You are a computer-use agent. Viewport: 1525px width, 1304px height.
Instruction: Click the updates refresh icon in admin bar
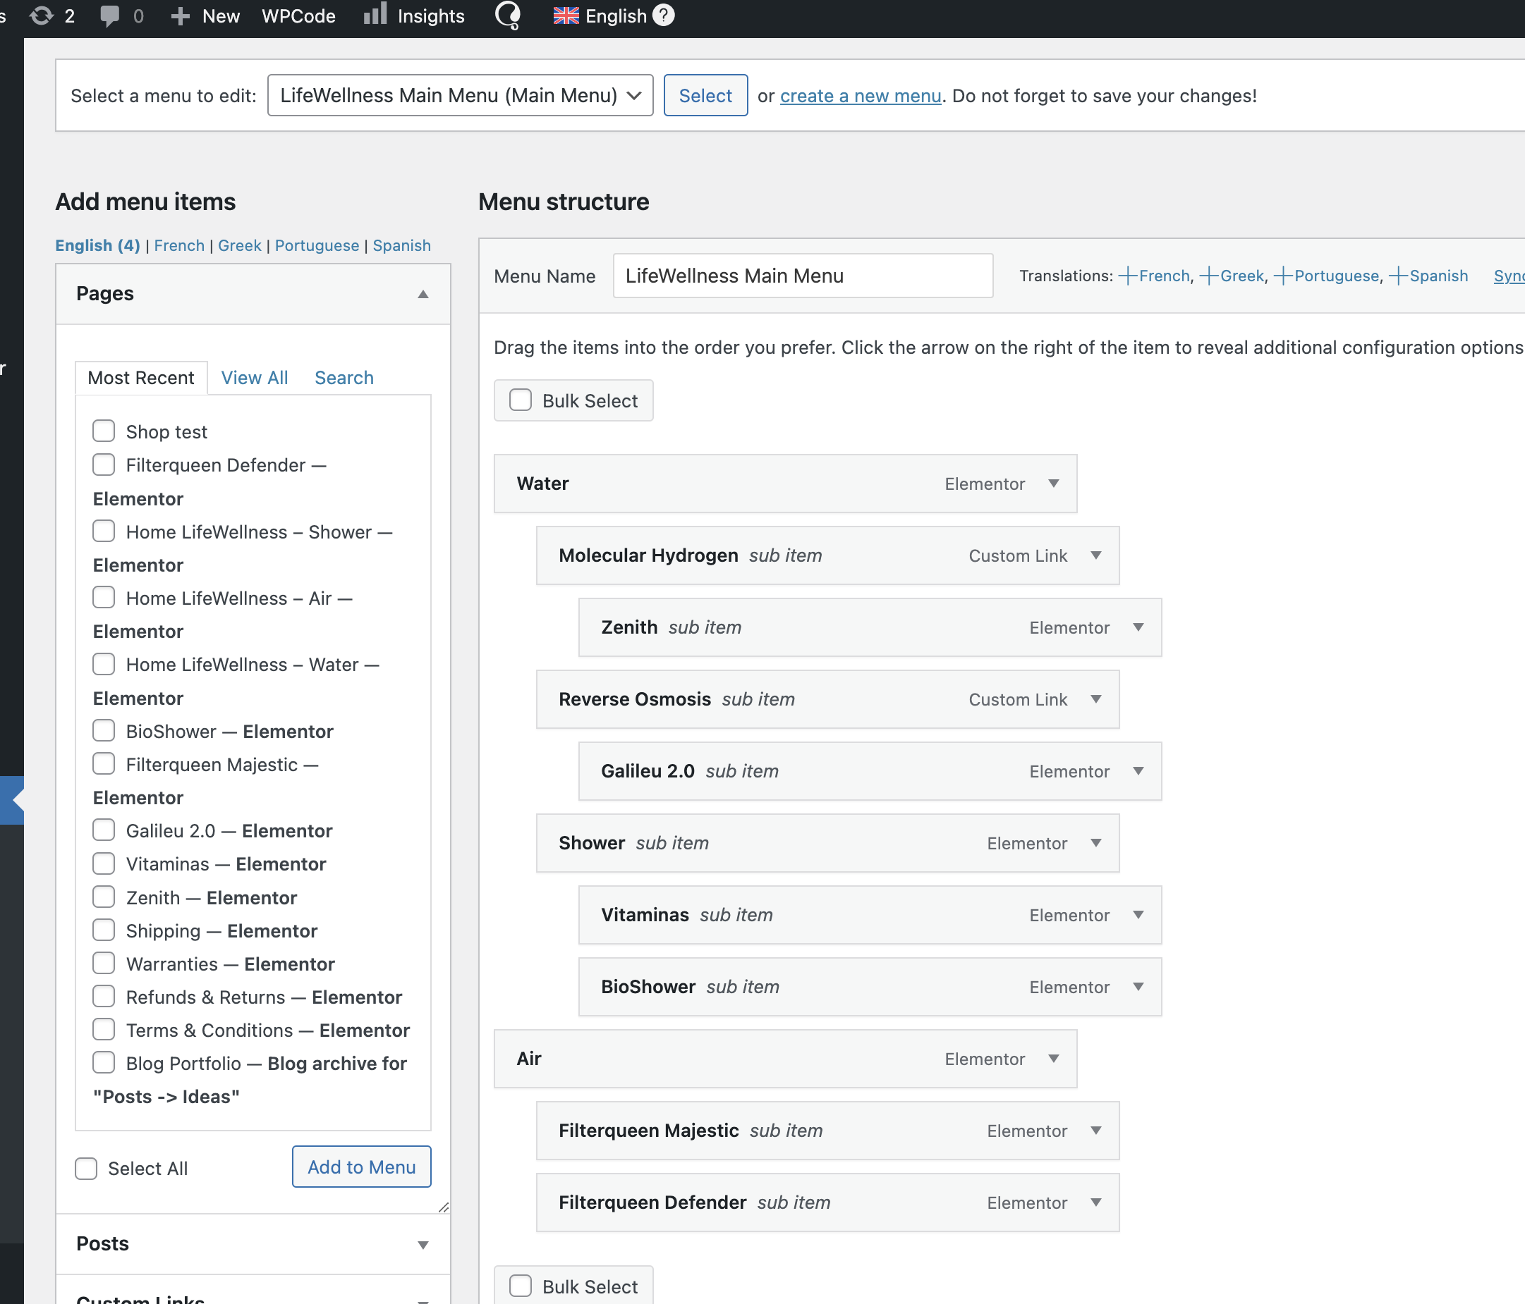pos(42,16)
